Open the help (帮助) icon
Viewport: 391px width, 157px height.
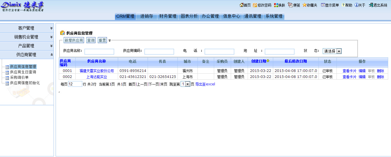point(343,5)
